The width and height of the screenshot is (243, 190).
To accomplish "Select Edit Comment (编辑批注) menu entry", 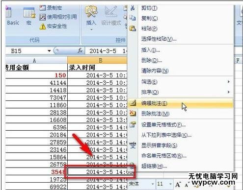I will point(180,103).
